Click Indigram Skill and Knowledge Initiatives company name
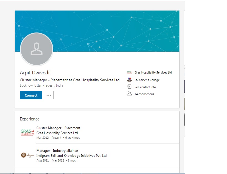 pos(71,156)
